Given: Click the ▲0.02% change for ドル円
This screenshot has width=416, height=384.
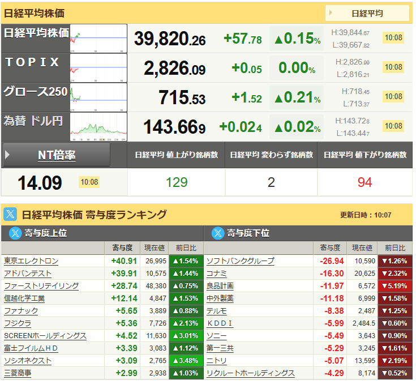Looking at the screenshot, I should [x=297, y=127].
